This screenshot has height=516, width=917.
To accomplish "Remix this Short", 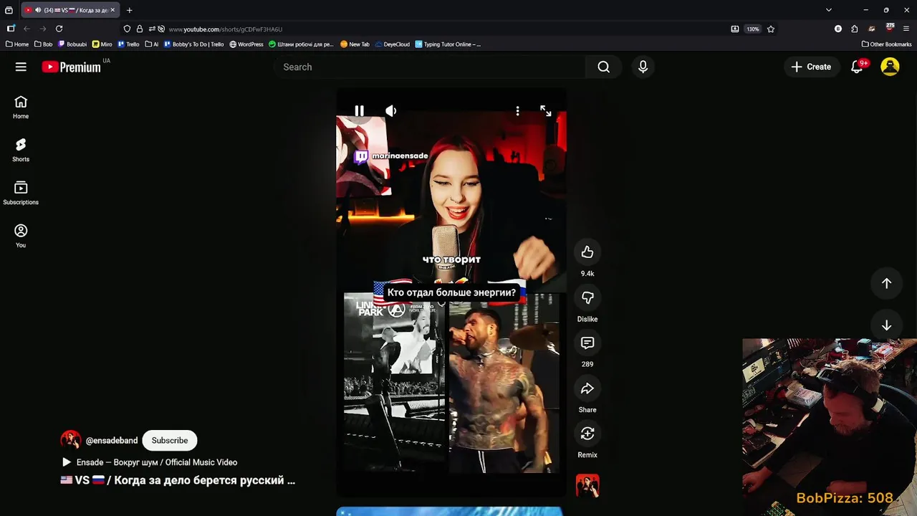I will point(587,434).
